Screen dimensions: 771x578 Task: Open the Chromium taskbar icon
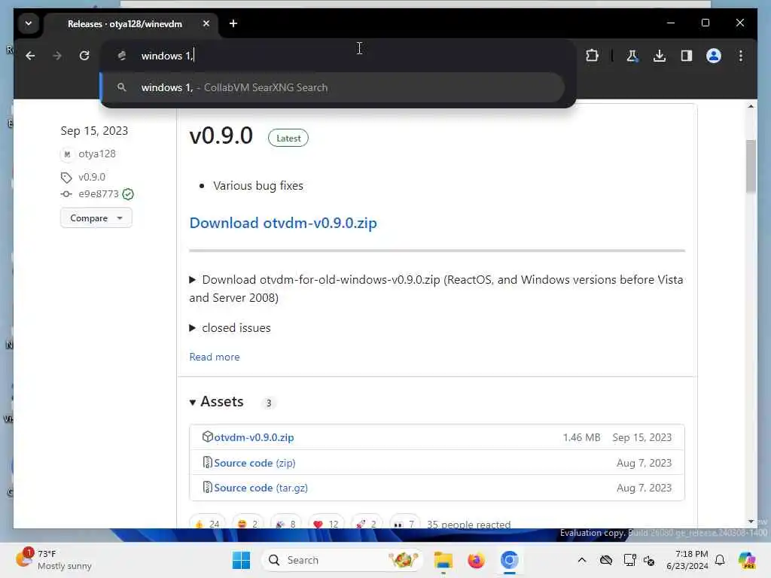(x=510, y=560)
